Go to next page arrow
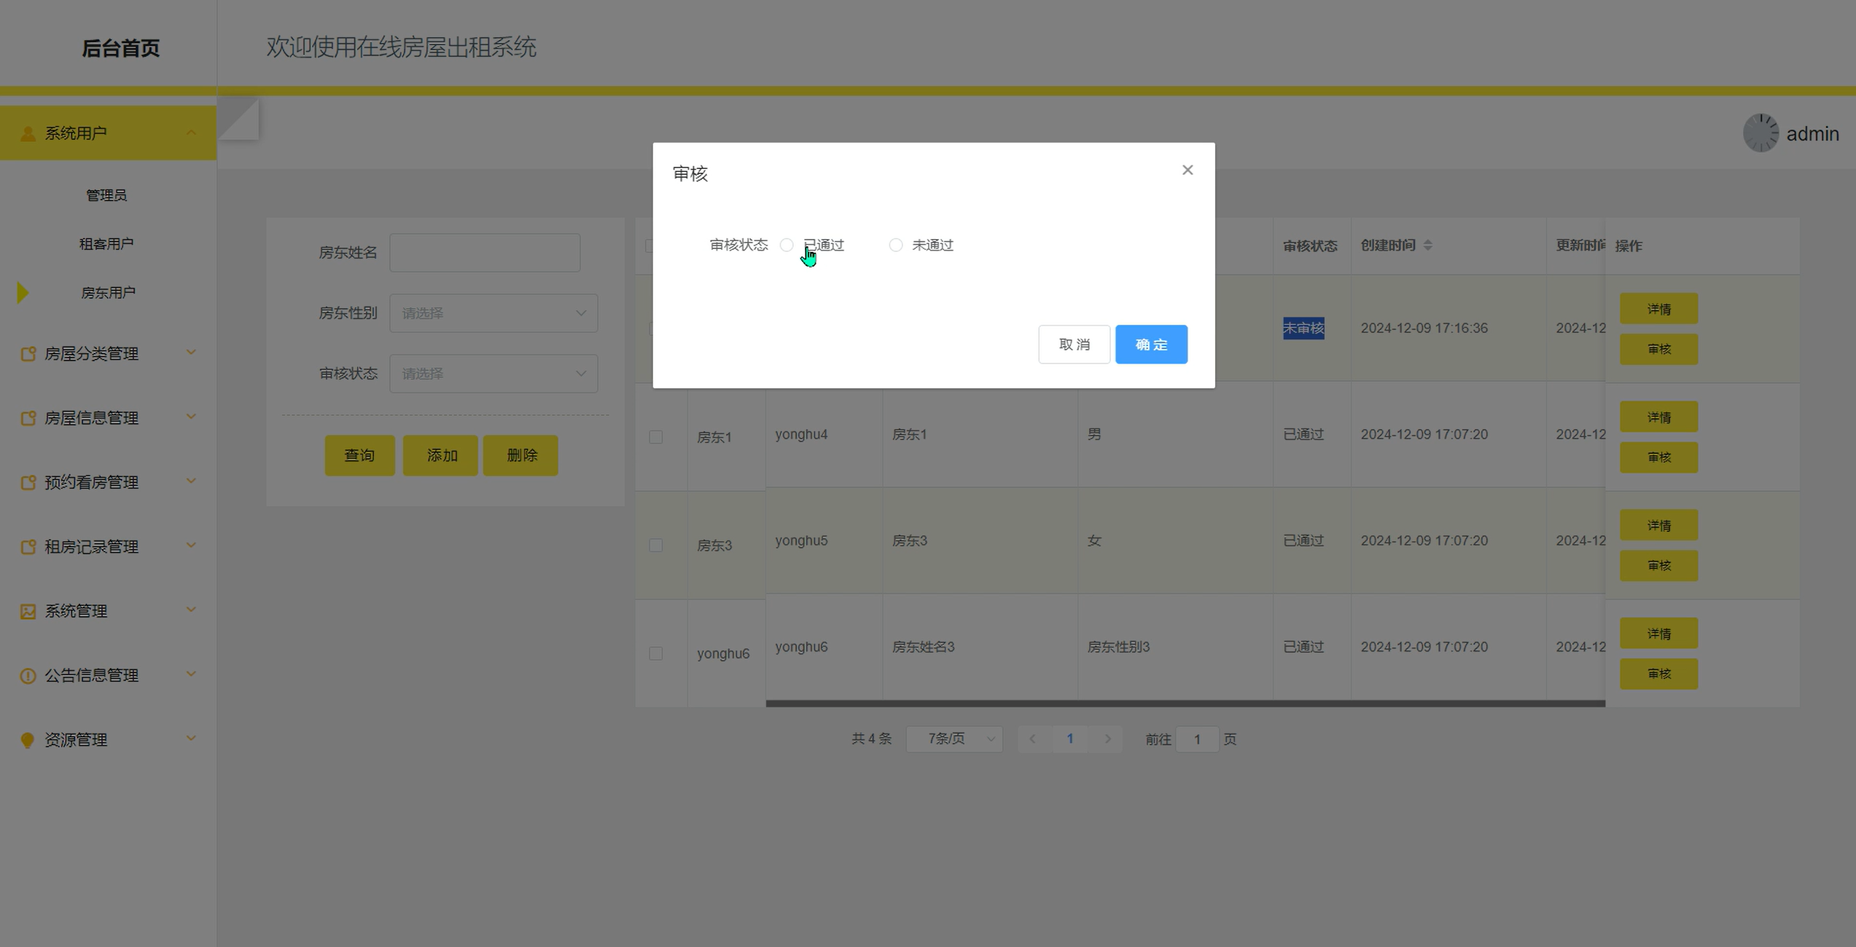The image size is (1856, 947). tap(1107, 739)
